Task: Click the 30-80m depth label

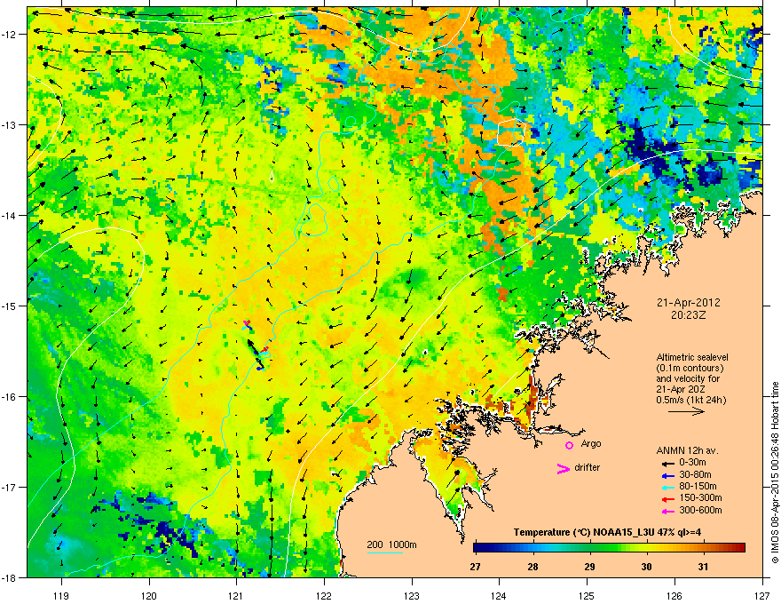Action: click(x=695, y=474)
